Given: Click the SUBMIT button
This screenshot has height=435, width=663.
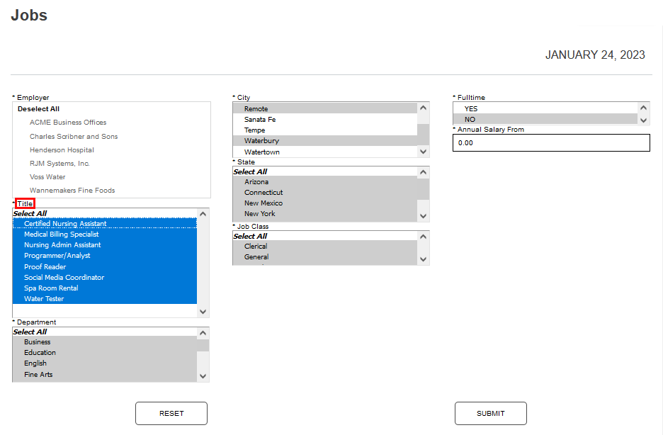Looking at the screenshot, I should (490, 413).
